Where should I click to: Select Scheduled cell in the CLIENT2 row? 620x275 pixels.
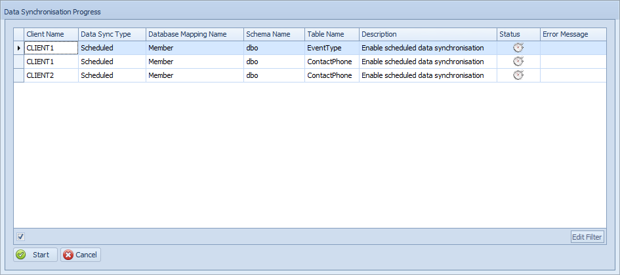pos(112,75)
